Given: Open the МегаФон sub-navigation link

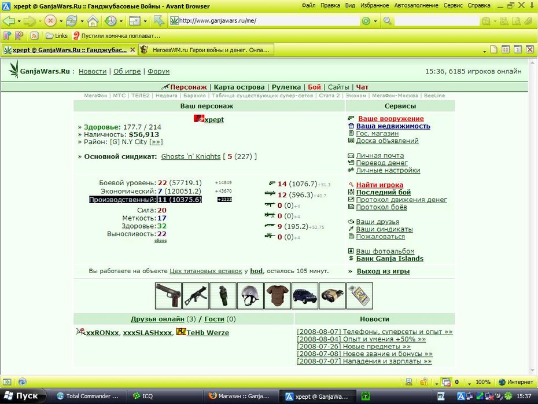Looking at the screenshot, I should tap(95, 96).
